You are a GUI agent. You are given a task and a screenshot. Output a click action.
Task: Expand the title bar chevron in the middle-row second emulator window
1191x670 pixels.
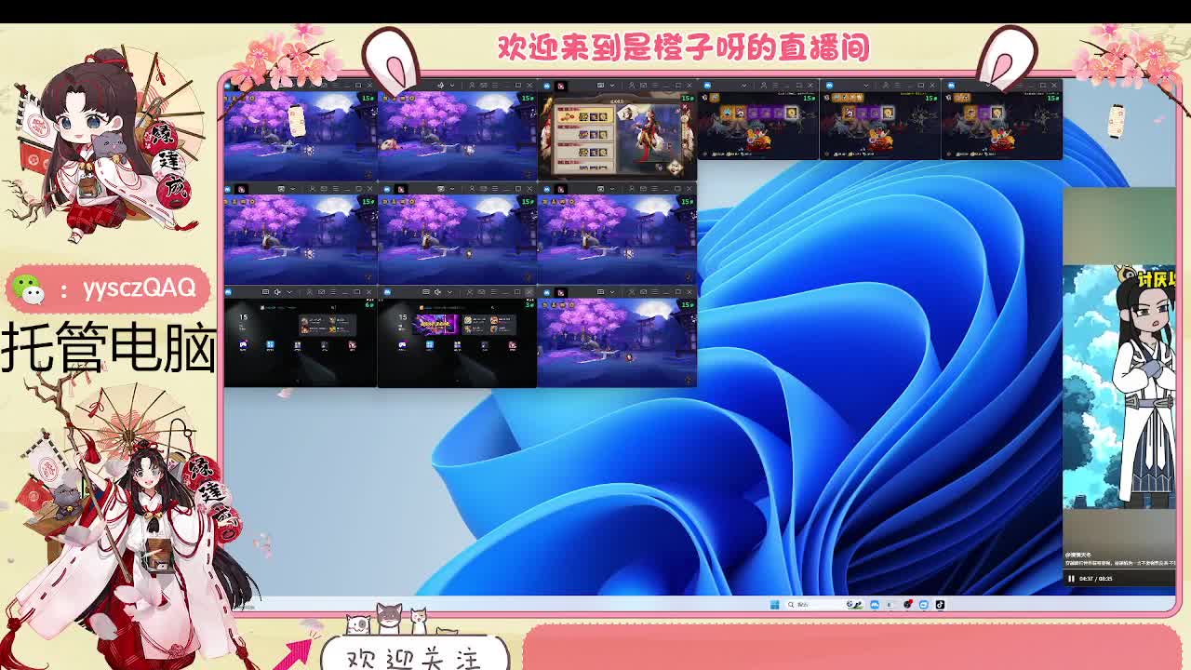[452, 188]
